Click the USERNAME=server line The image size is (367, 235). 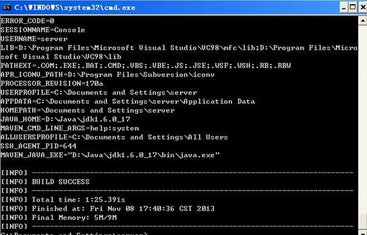click(x=34, y=38)
